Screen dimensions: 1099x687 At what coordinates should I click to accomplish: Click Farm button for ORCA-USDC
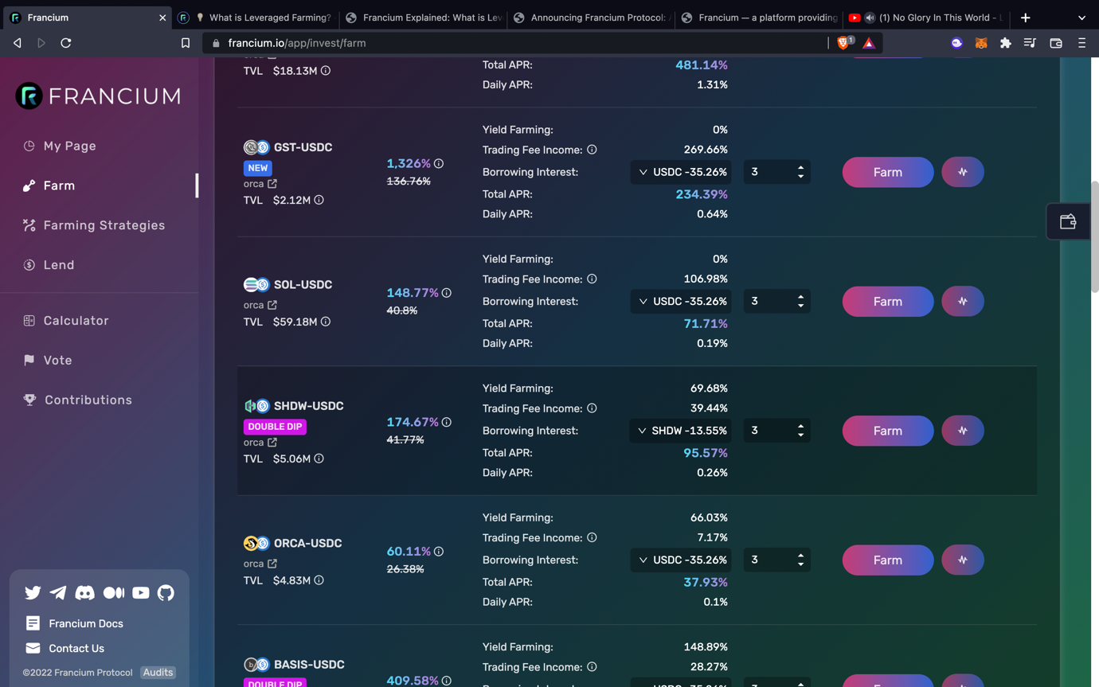888,560
